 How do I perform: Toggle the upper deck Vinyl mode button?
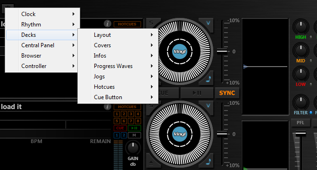(180, 51)
